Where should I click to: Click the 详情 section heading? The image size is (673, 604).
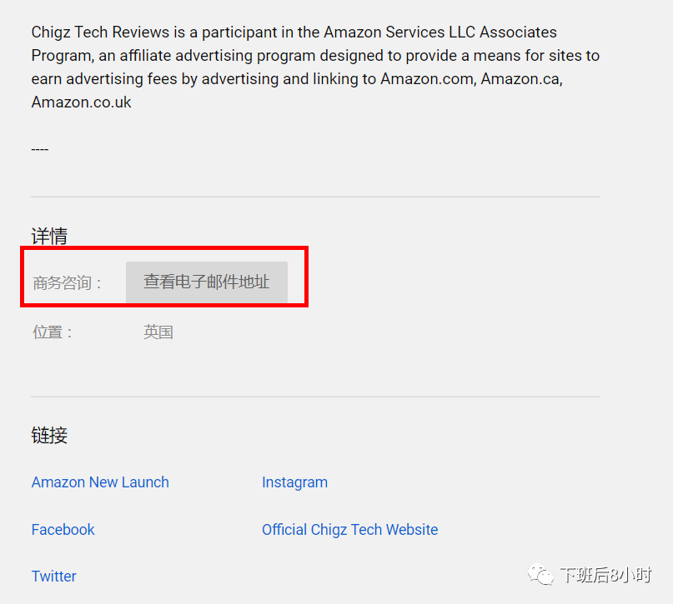pos(49,236)
